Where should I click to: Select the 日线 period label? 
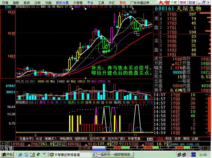[8, 7]
